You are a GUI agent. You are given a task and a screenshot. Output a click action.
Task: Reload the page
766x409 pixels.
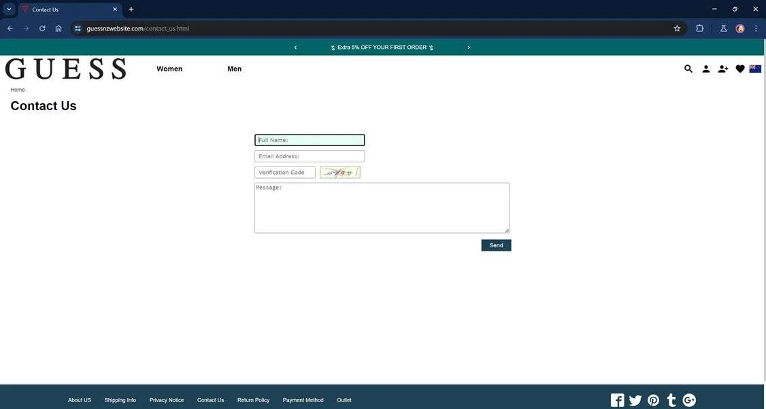click(42, 29)
